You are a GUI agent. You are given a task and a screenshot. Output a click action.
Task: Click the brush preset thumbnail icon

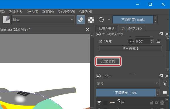(7, 20)
